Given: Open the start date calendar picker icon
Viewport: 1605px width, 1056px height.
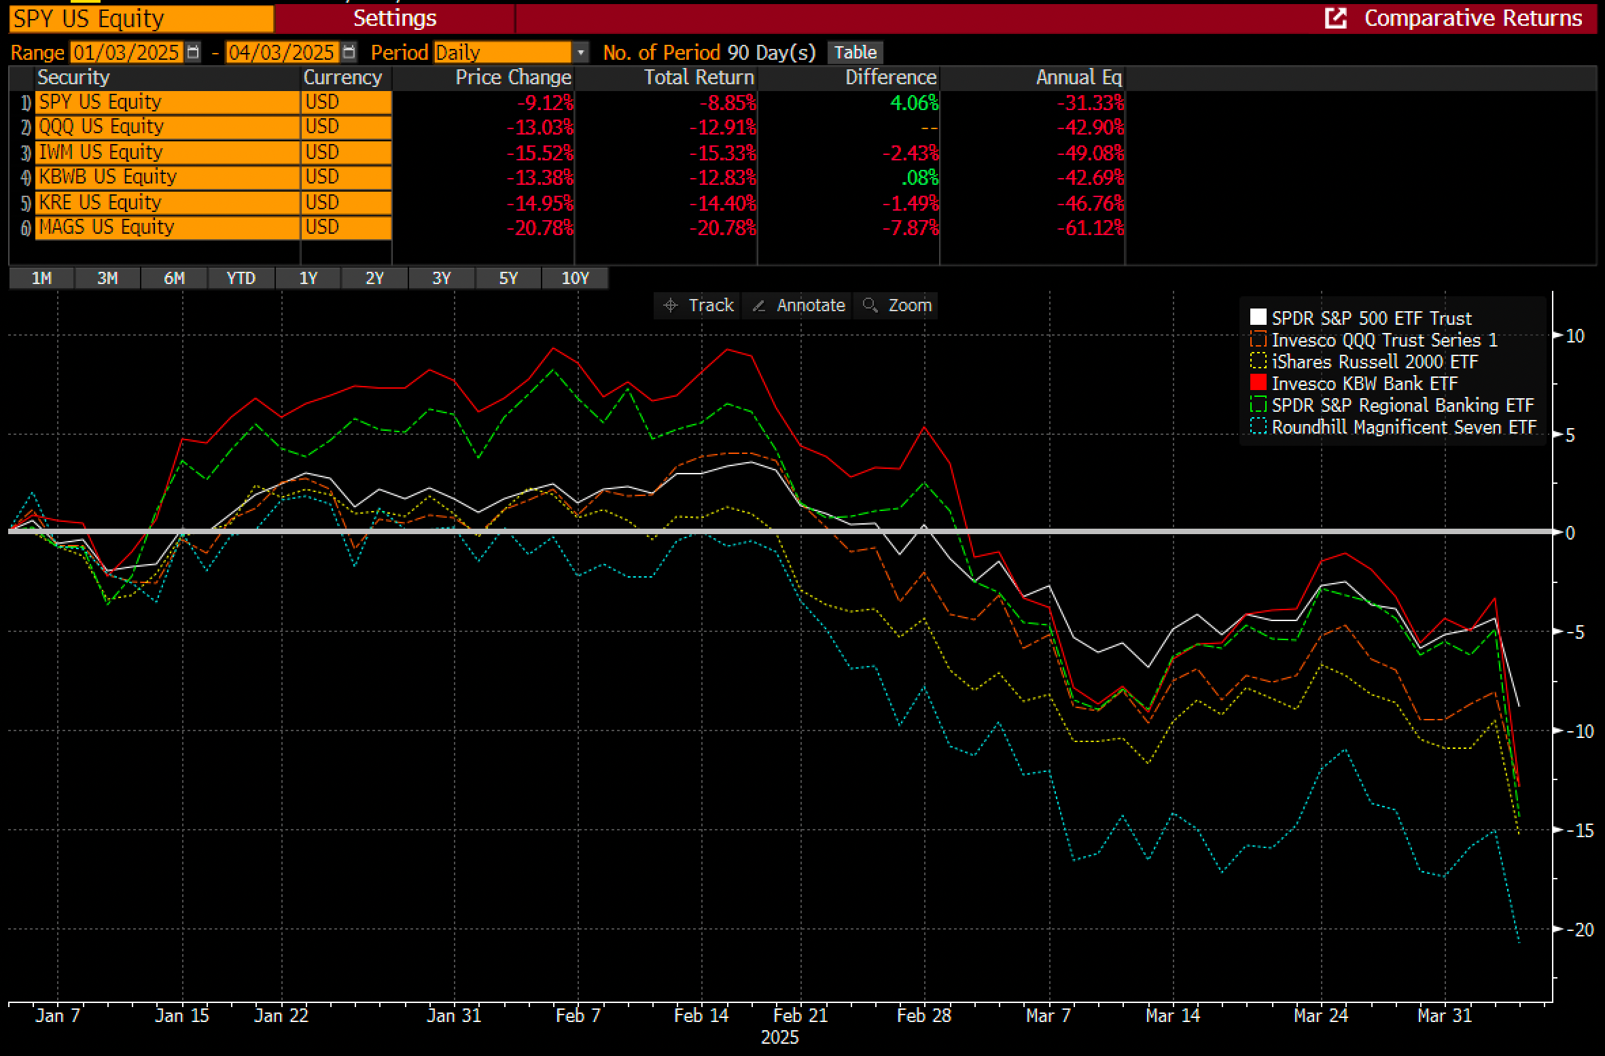Looking at the screenshot, I should coord(193,52).
